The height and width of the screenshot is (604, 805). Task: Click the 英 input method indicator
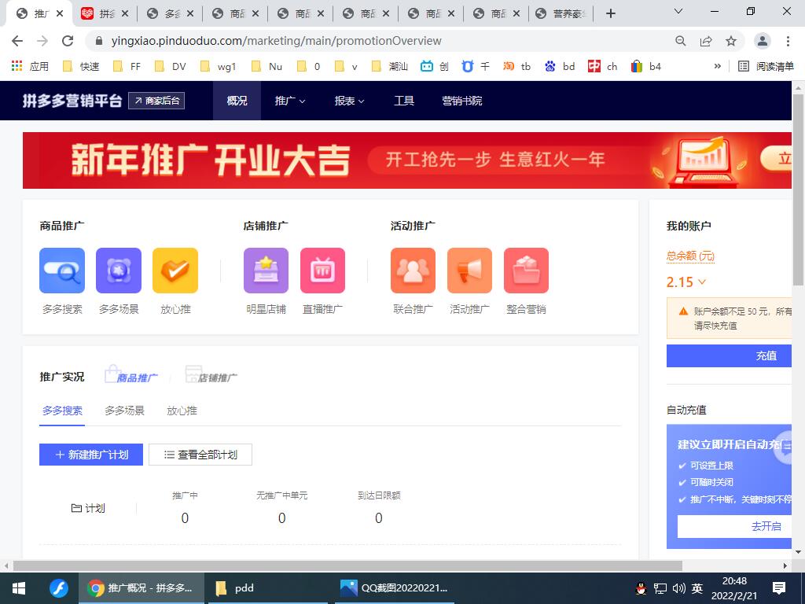[x=697, y=588]
